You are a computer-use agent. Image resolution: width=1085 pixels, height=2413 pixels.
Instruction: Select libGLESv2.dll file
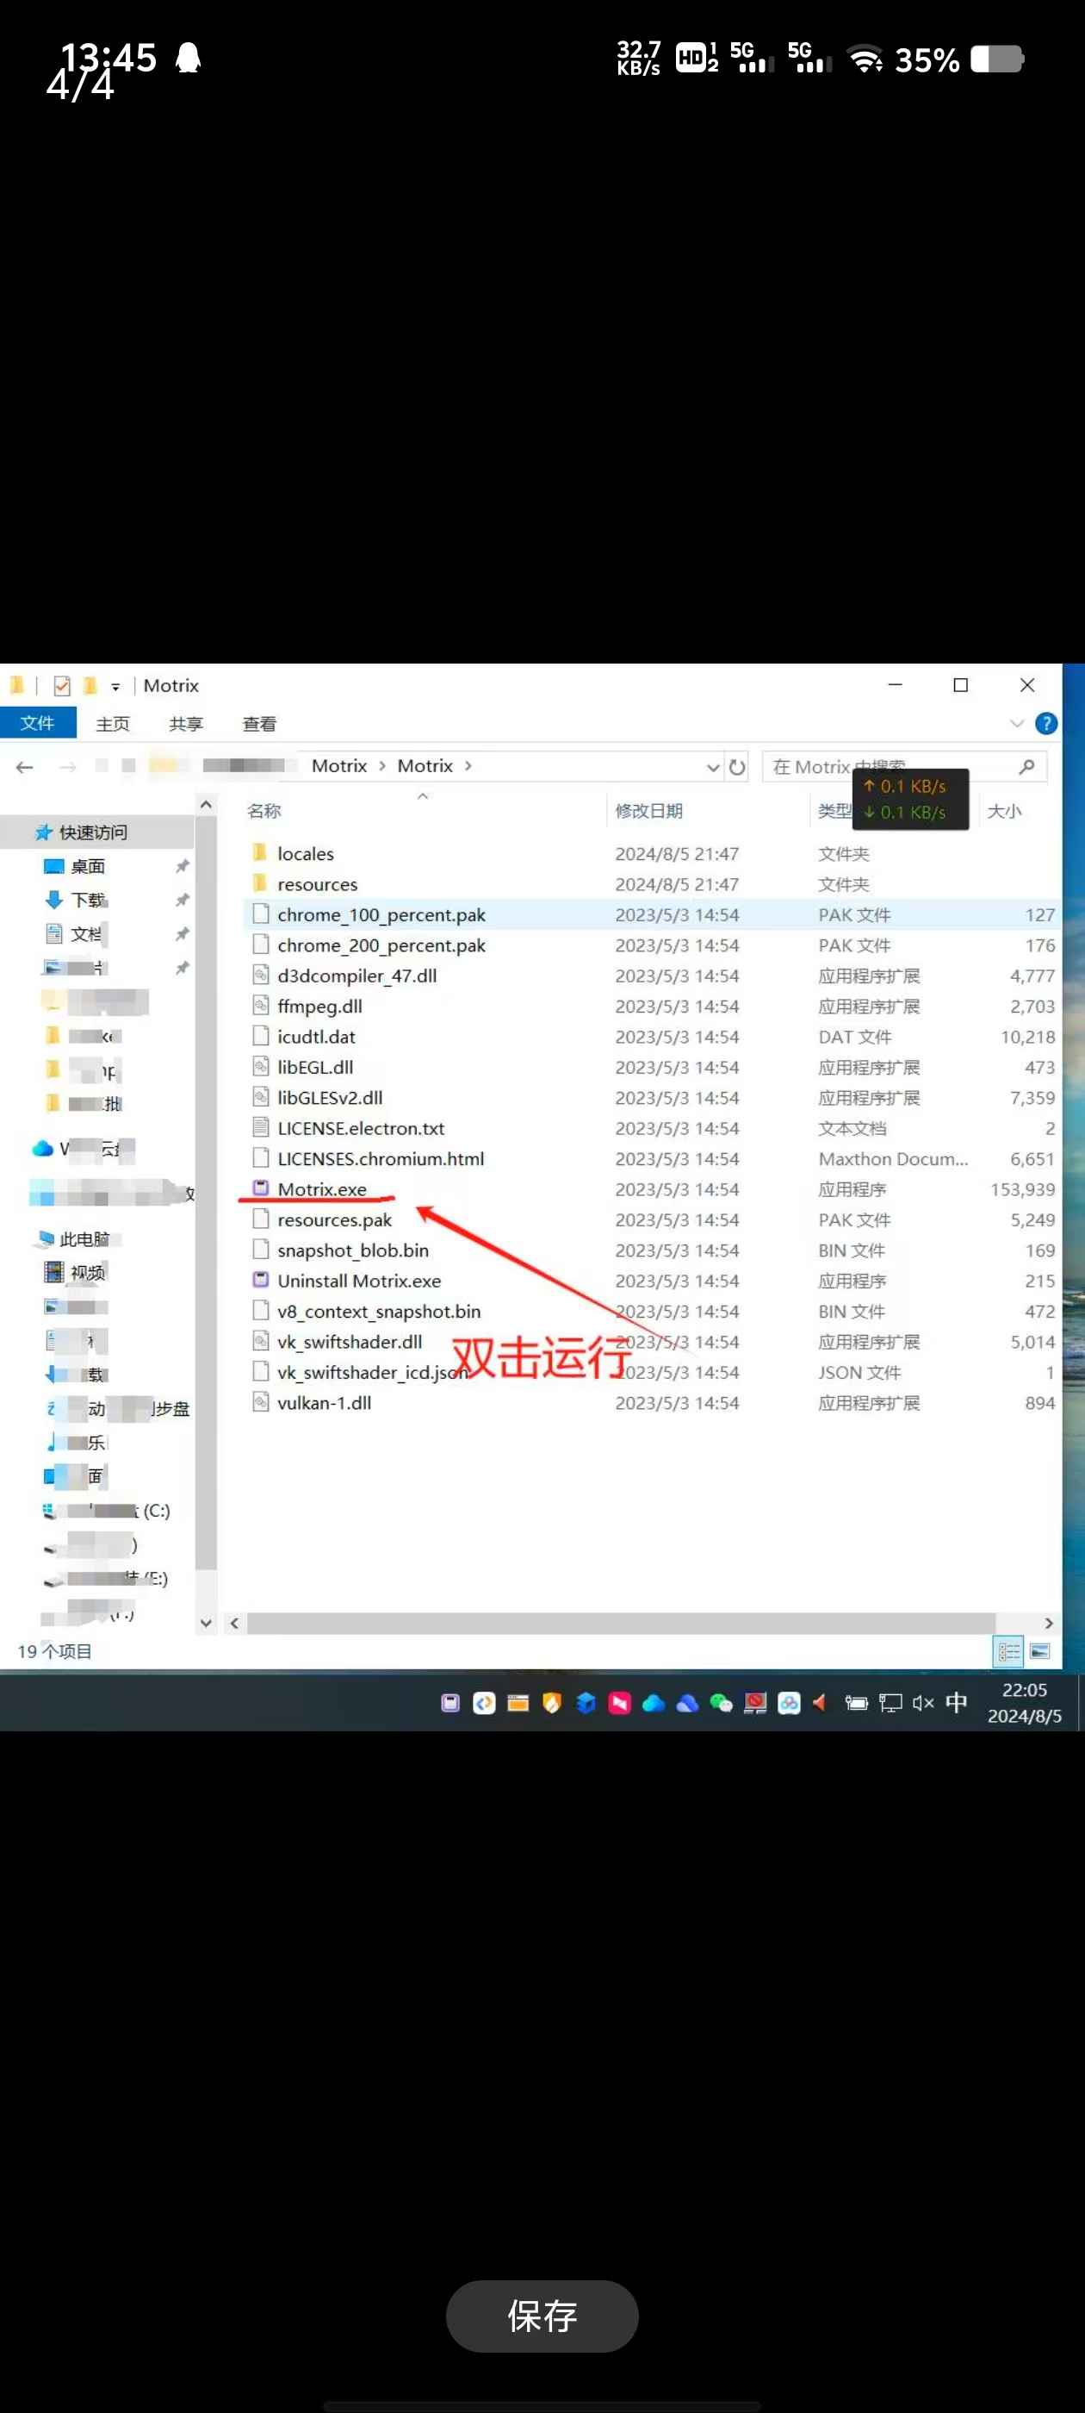330,1098
